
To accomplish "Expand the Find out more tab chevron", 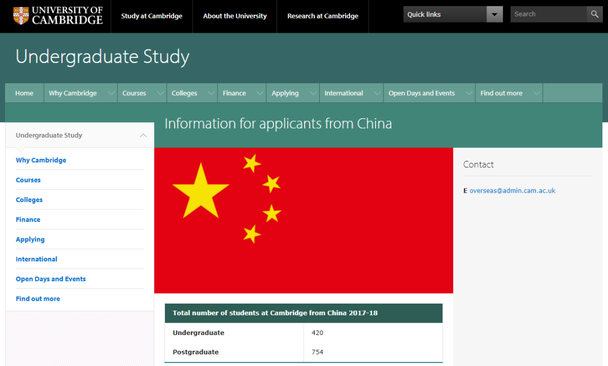I will 537,93.
